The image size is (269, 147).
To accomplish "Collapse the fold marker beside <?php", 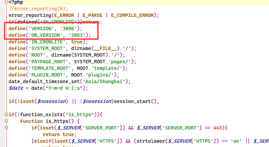I will 6,2.
